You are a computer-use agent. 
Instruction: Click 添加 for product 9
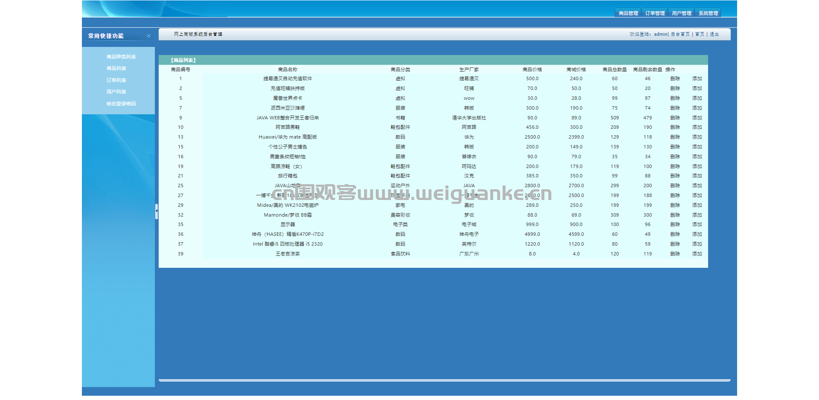click(697, 118)
